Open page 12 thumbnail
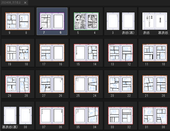This screenshot has height=131, width=170. (127, 53)
